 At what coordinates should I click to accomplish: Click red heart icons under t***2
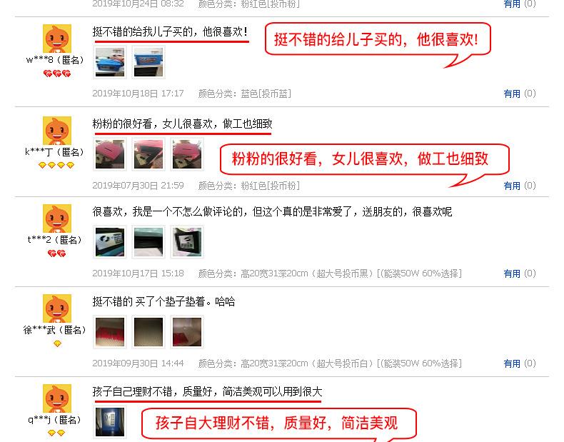click(x=57, y=253)
